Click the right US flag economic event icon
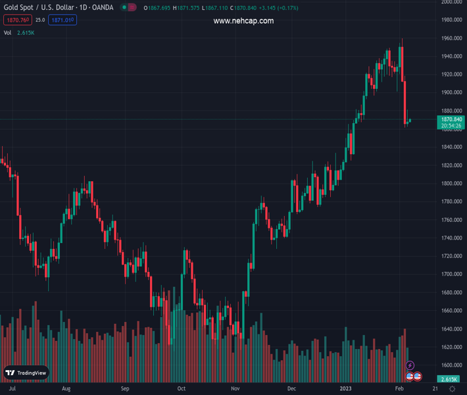The image size is (467, 395). pyautogui.click(x=417, y=377)
